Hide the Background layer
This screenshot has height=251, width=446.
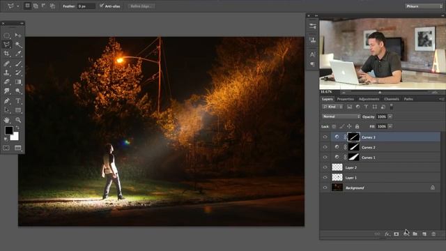pyautogui.click(x=325, y=188)
